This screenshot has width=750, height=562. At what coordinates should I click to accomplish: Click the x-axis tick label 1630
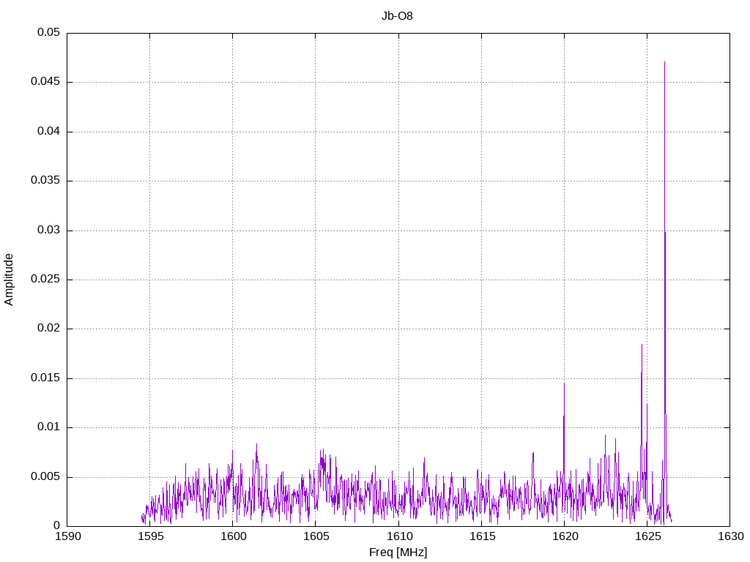731,536
